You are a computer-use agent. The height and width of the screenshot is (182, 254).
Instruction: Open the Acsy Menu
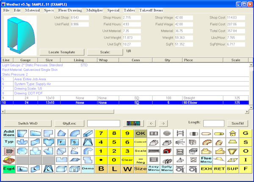click(153, 169)
